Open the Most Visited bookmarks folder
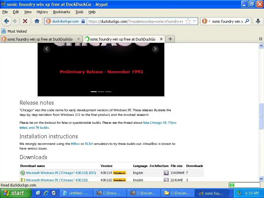This screenshot has height=198, width=264. pos(14,31)
